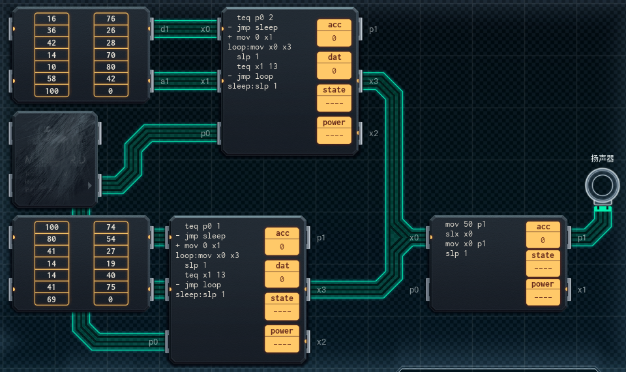Viewport: 626px width, 372px height.
Task: Edit the 'mov 50 p1' code line
Action: pos(466,224)
